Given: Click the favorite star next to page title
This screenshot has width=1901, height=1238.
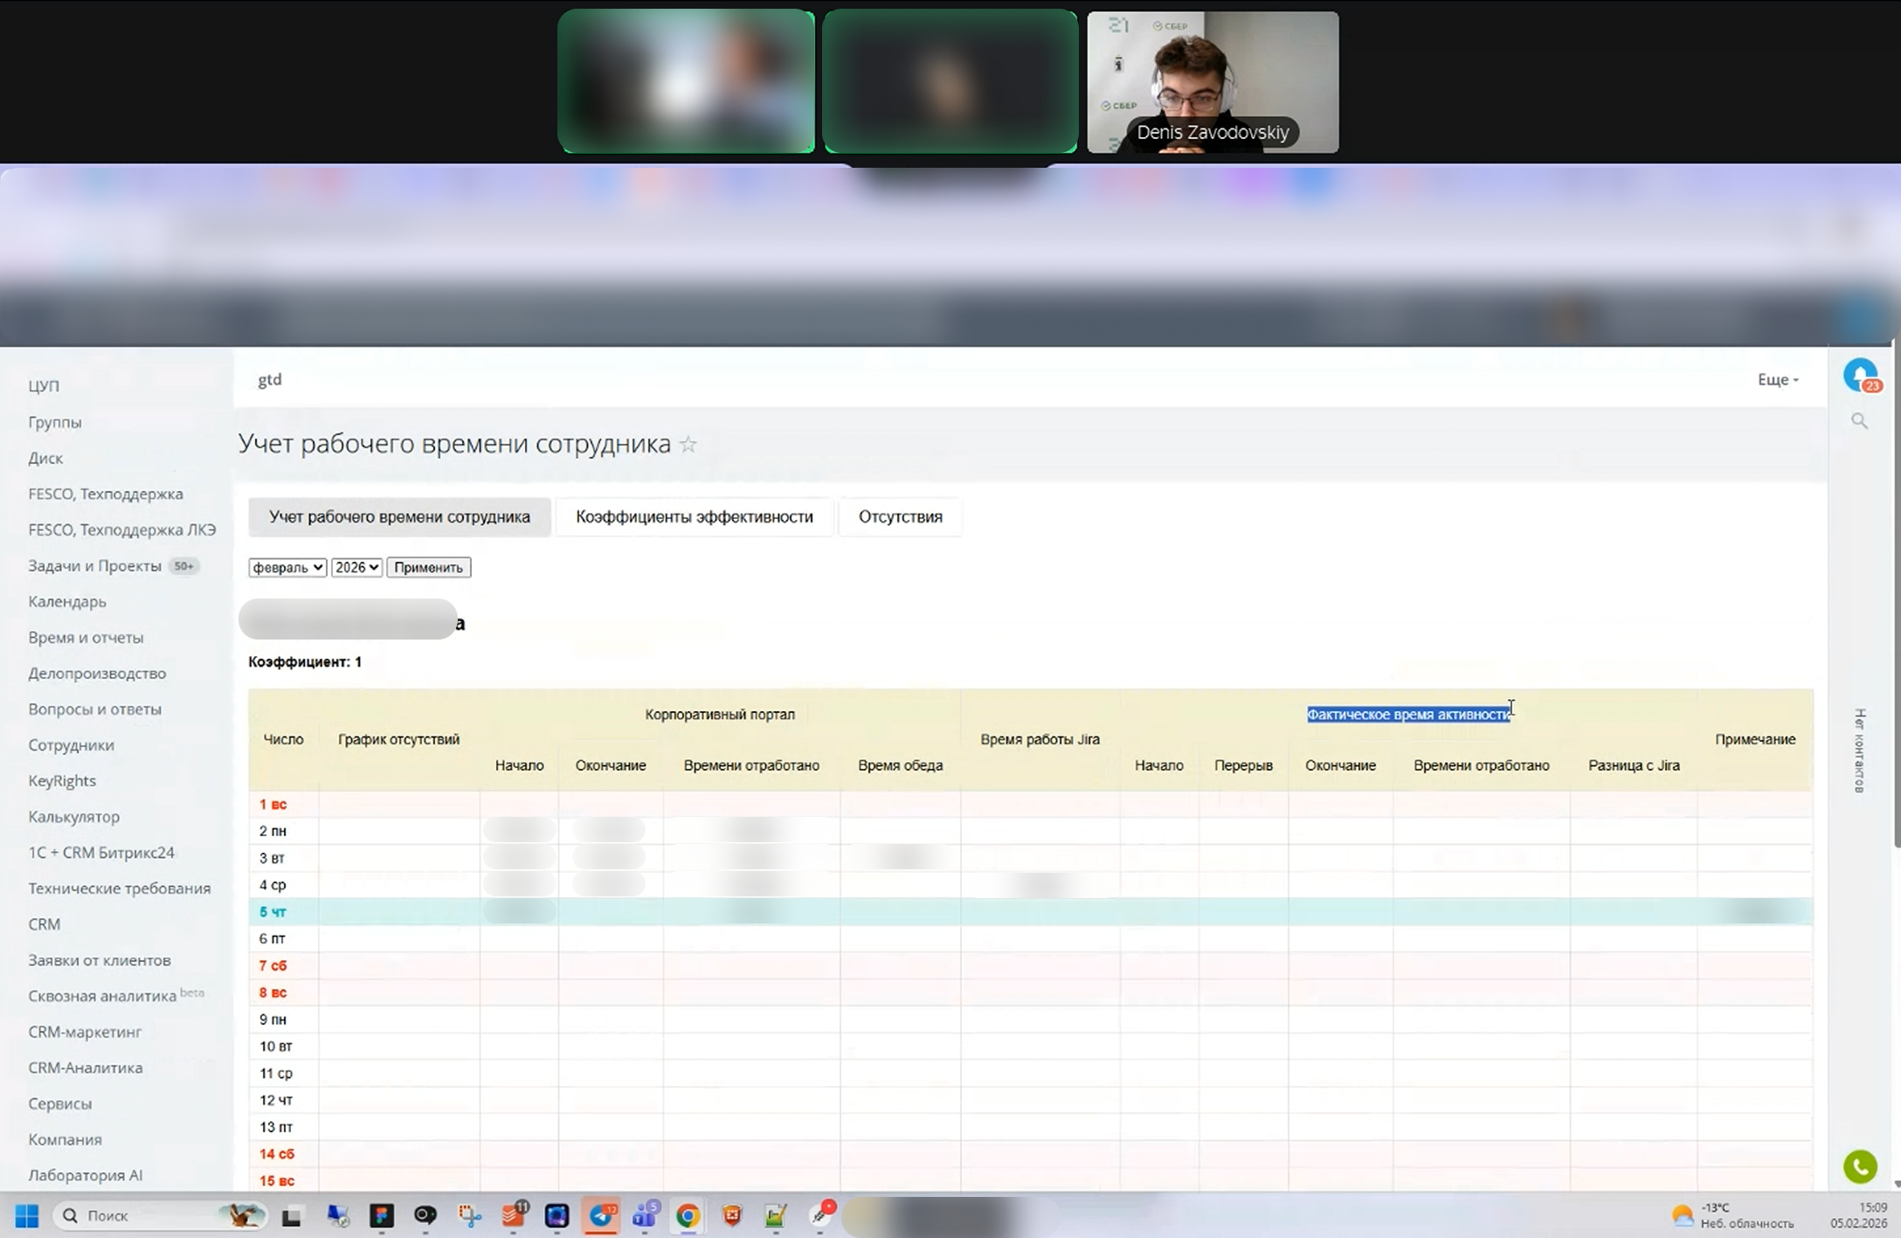Looking at the screenshot, I should tap(688, 445).
